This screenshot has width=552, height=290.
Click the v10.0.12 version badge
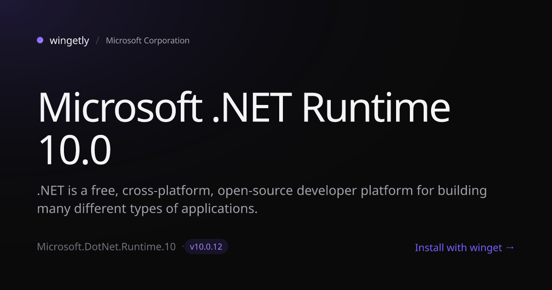[206, 247]
